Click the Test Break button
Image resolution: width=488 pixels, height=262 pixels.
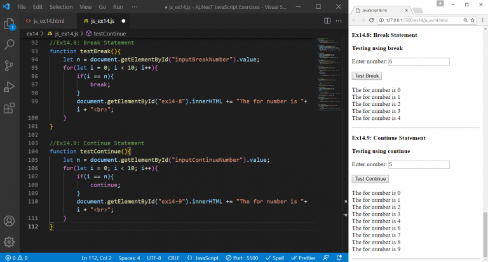(367, 75)
